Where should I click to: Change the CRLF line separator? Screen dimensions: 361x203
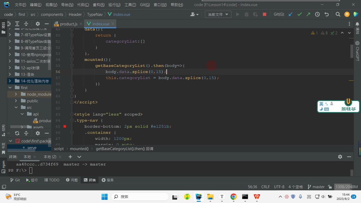266,187
